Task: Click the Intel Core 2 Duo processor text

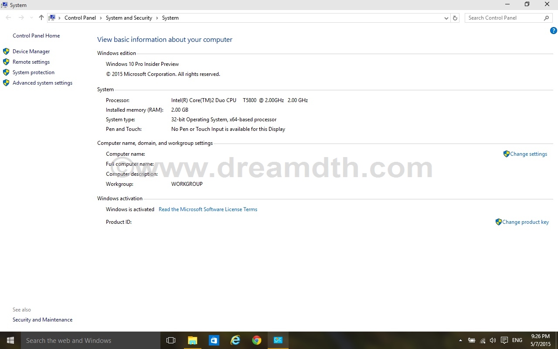Action: click(239, 100)
